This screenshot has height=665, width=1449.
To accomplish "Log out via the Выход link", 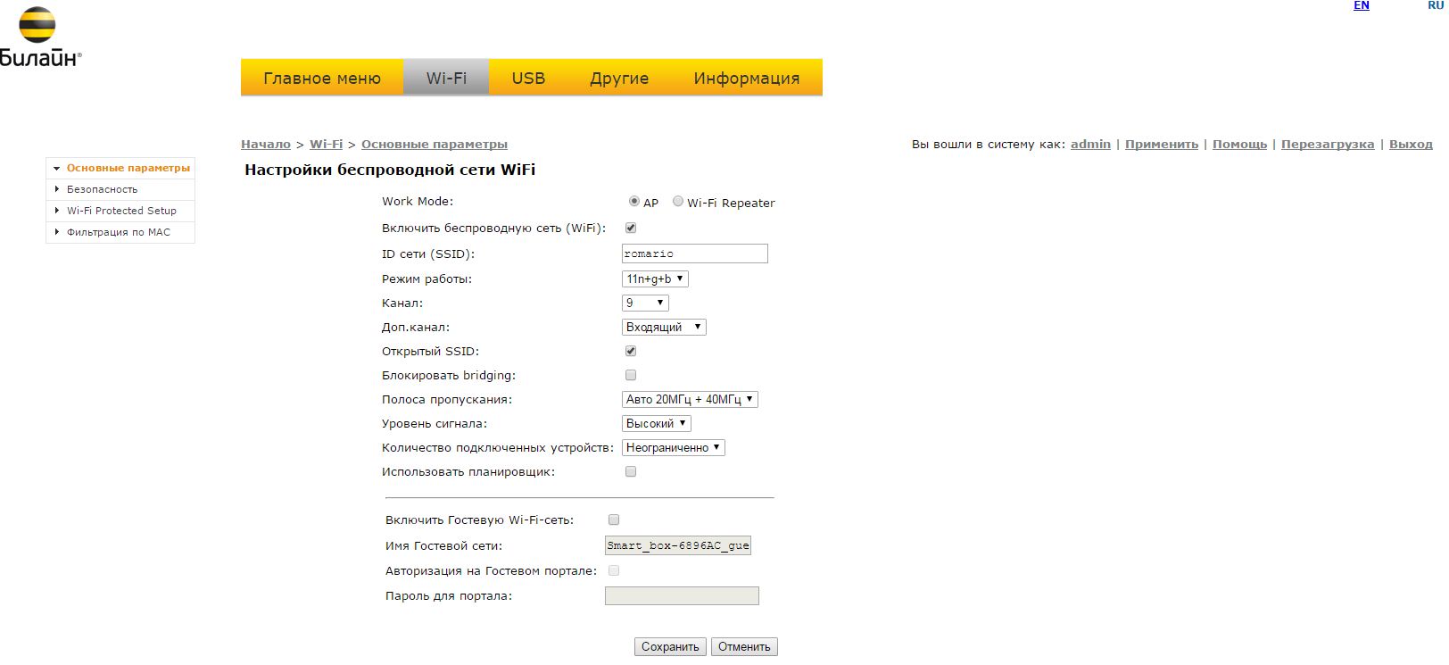I will (1411, 144).
